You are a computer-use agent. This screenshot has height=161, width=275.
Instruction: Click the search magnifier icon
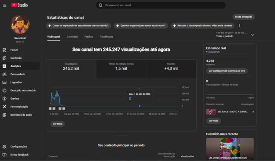pyautogui.click(x=100, y=5)
